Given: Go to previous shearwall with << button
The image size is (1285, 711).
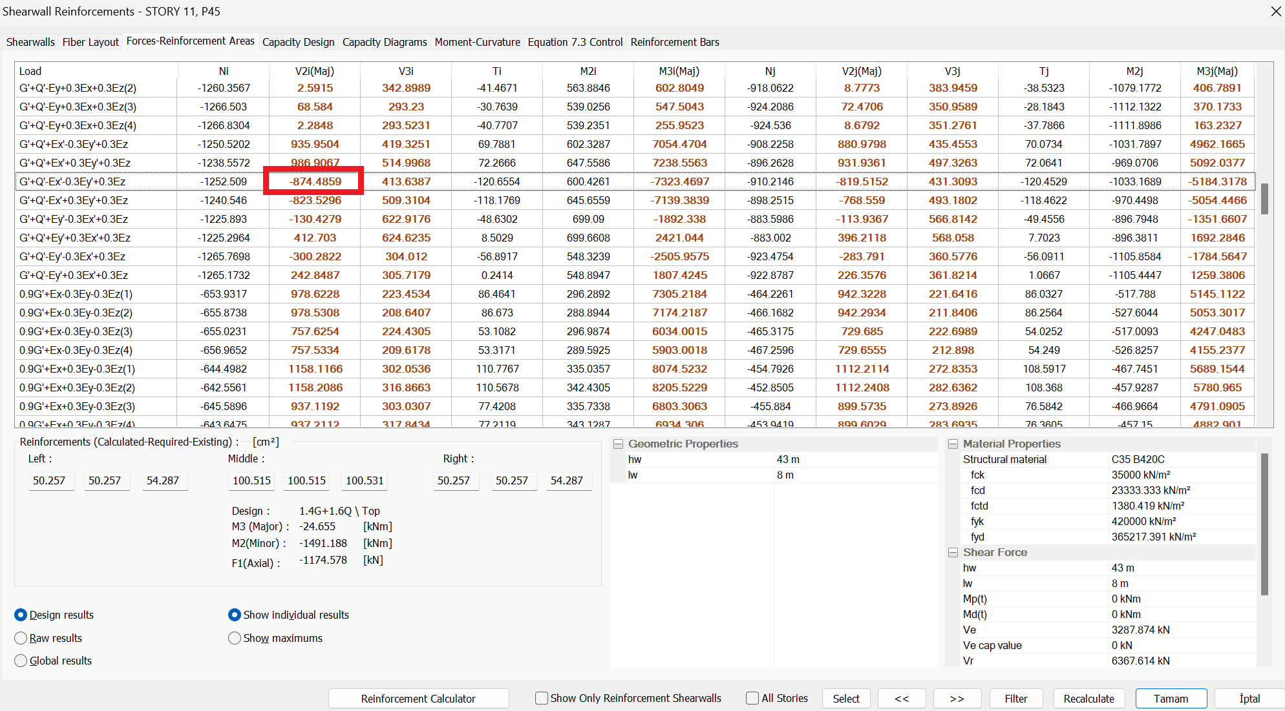Looking at the screenshot, I should [x=902, y=699].
